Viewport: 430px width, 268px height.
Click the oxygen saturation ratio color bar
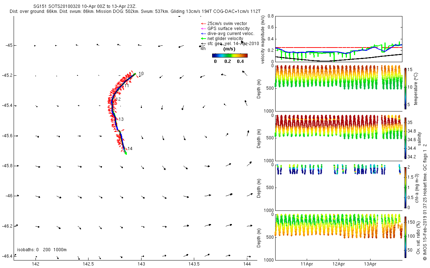[x=405, y=237]
